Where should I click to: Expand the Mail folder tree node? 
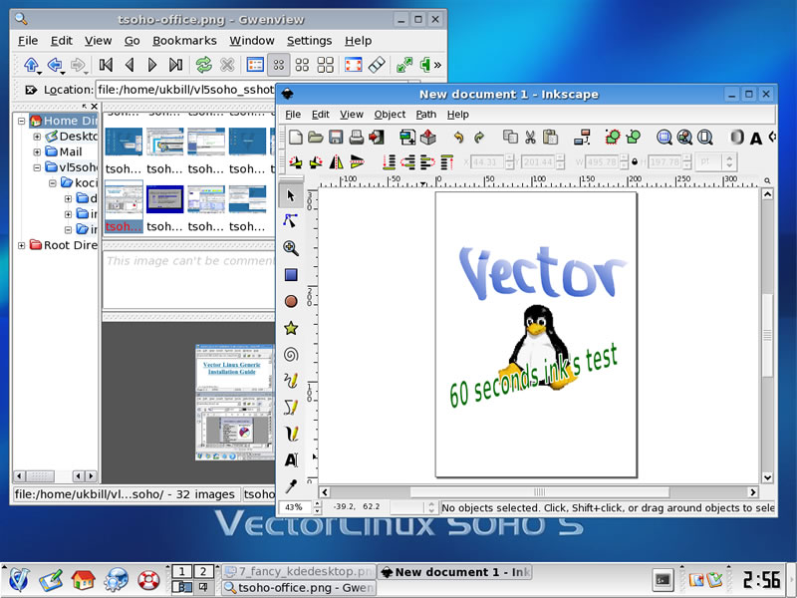click(37, 151)
